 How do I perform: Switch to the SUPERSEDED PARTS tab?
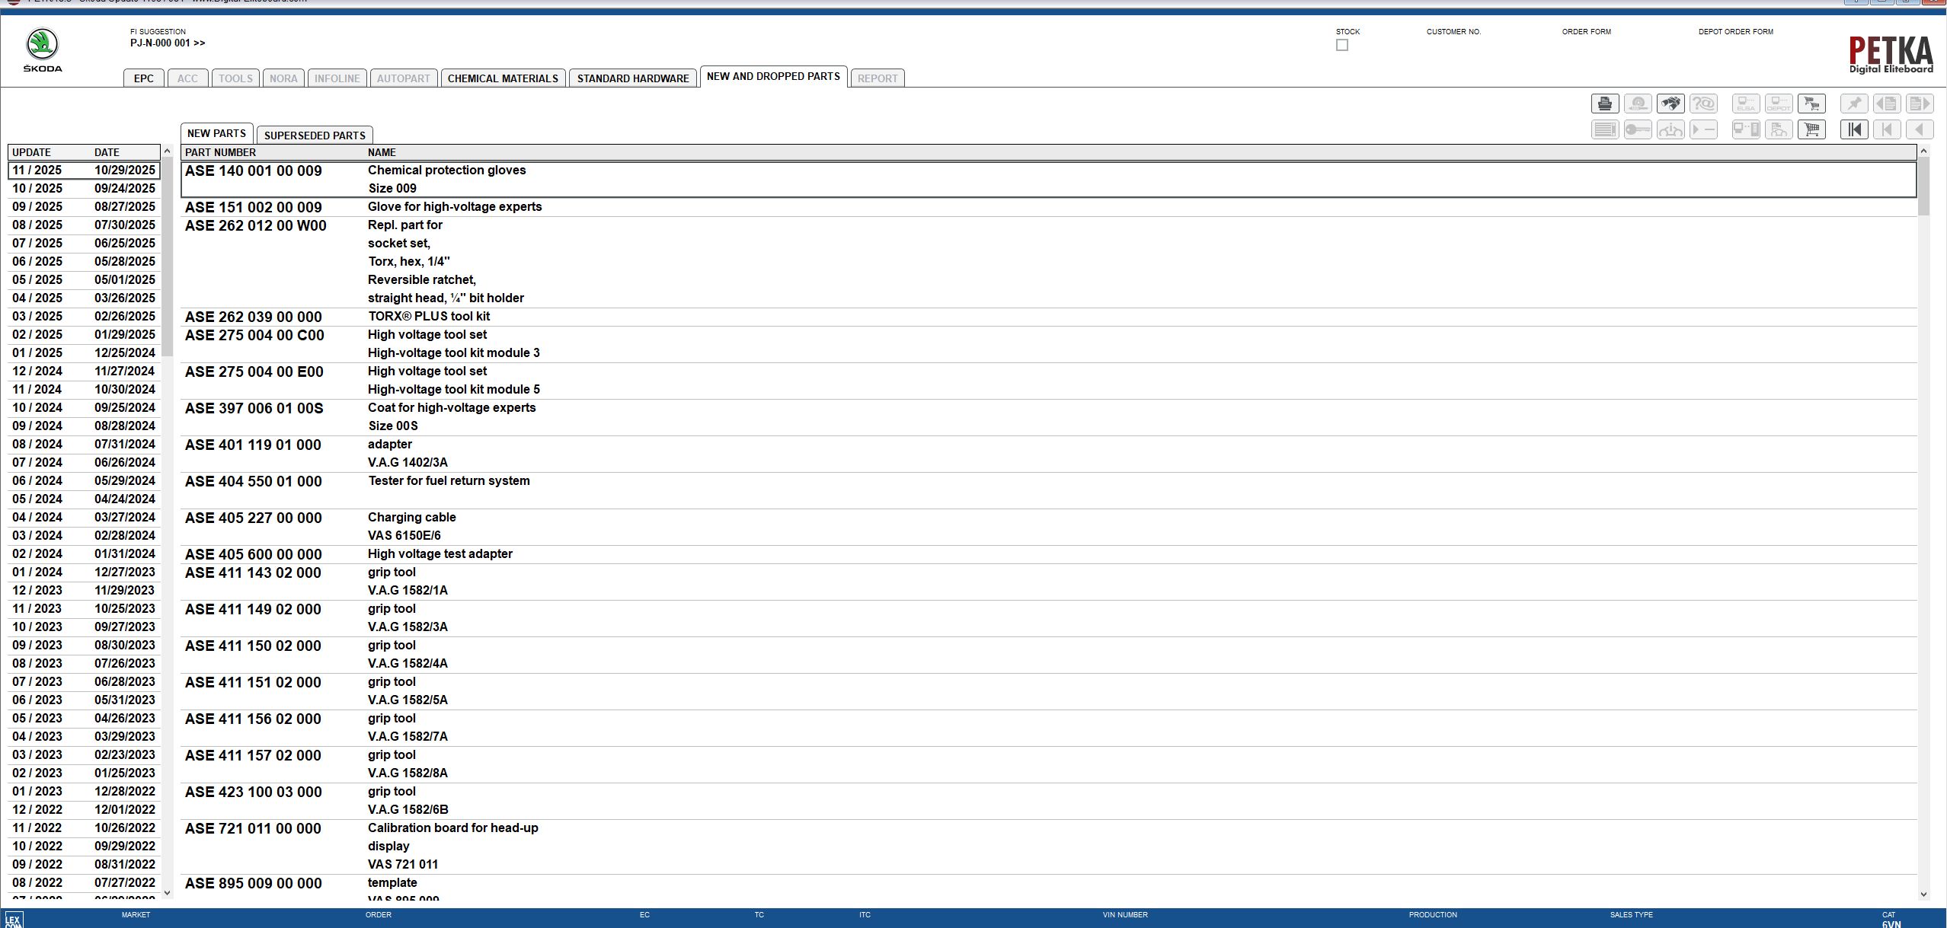(x=315, y=135)
